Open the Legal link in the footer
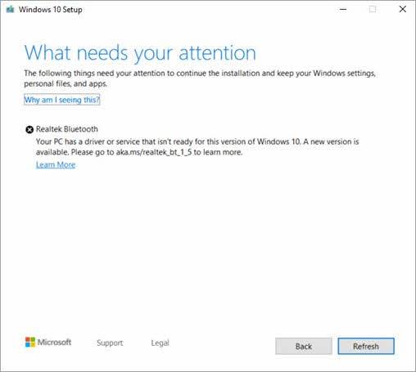 click(160, 343)
